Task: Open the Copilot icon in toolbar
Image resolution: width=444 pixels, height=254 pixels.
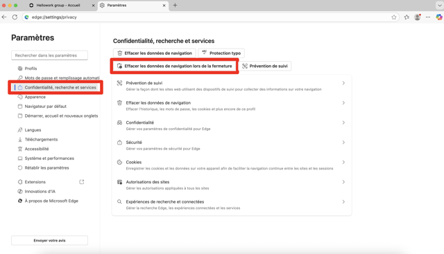Action: [439, 17]
